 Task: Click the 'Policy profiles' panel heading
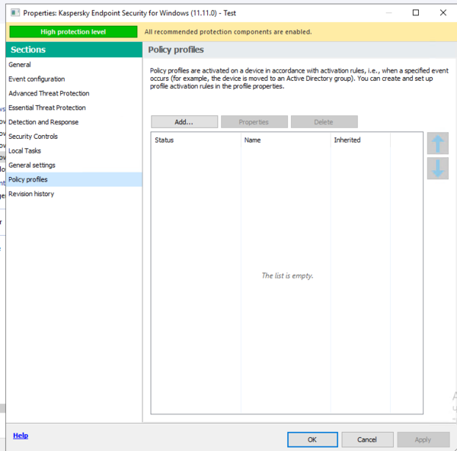click(x=176, y=50)
